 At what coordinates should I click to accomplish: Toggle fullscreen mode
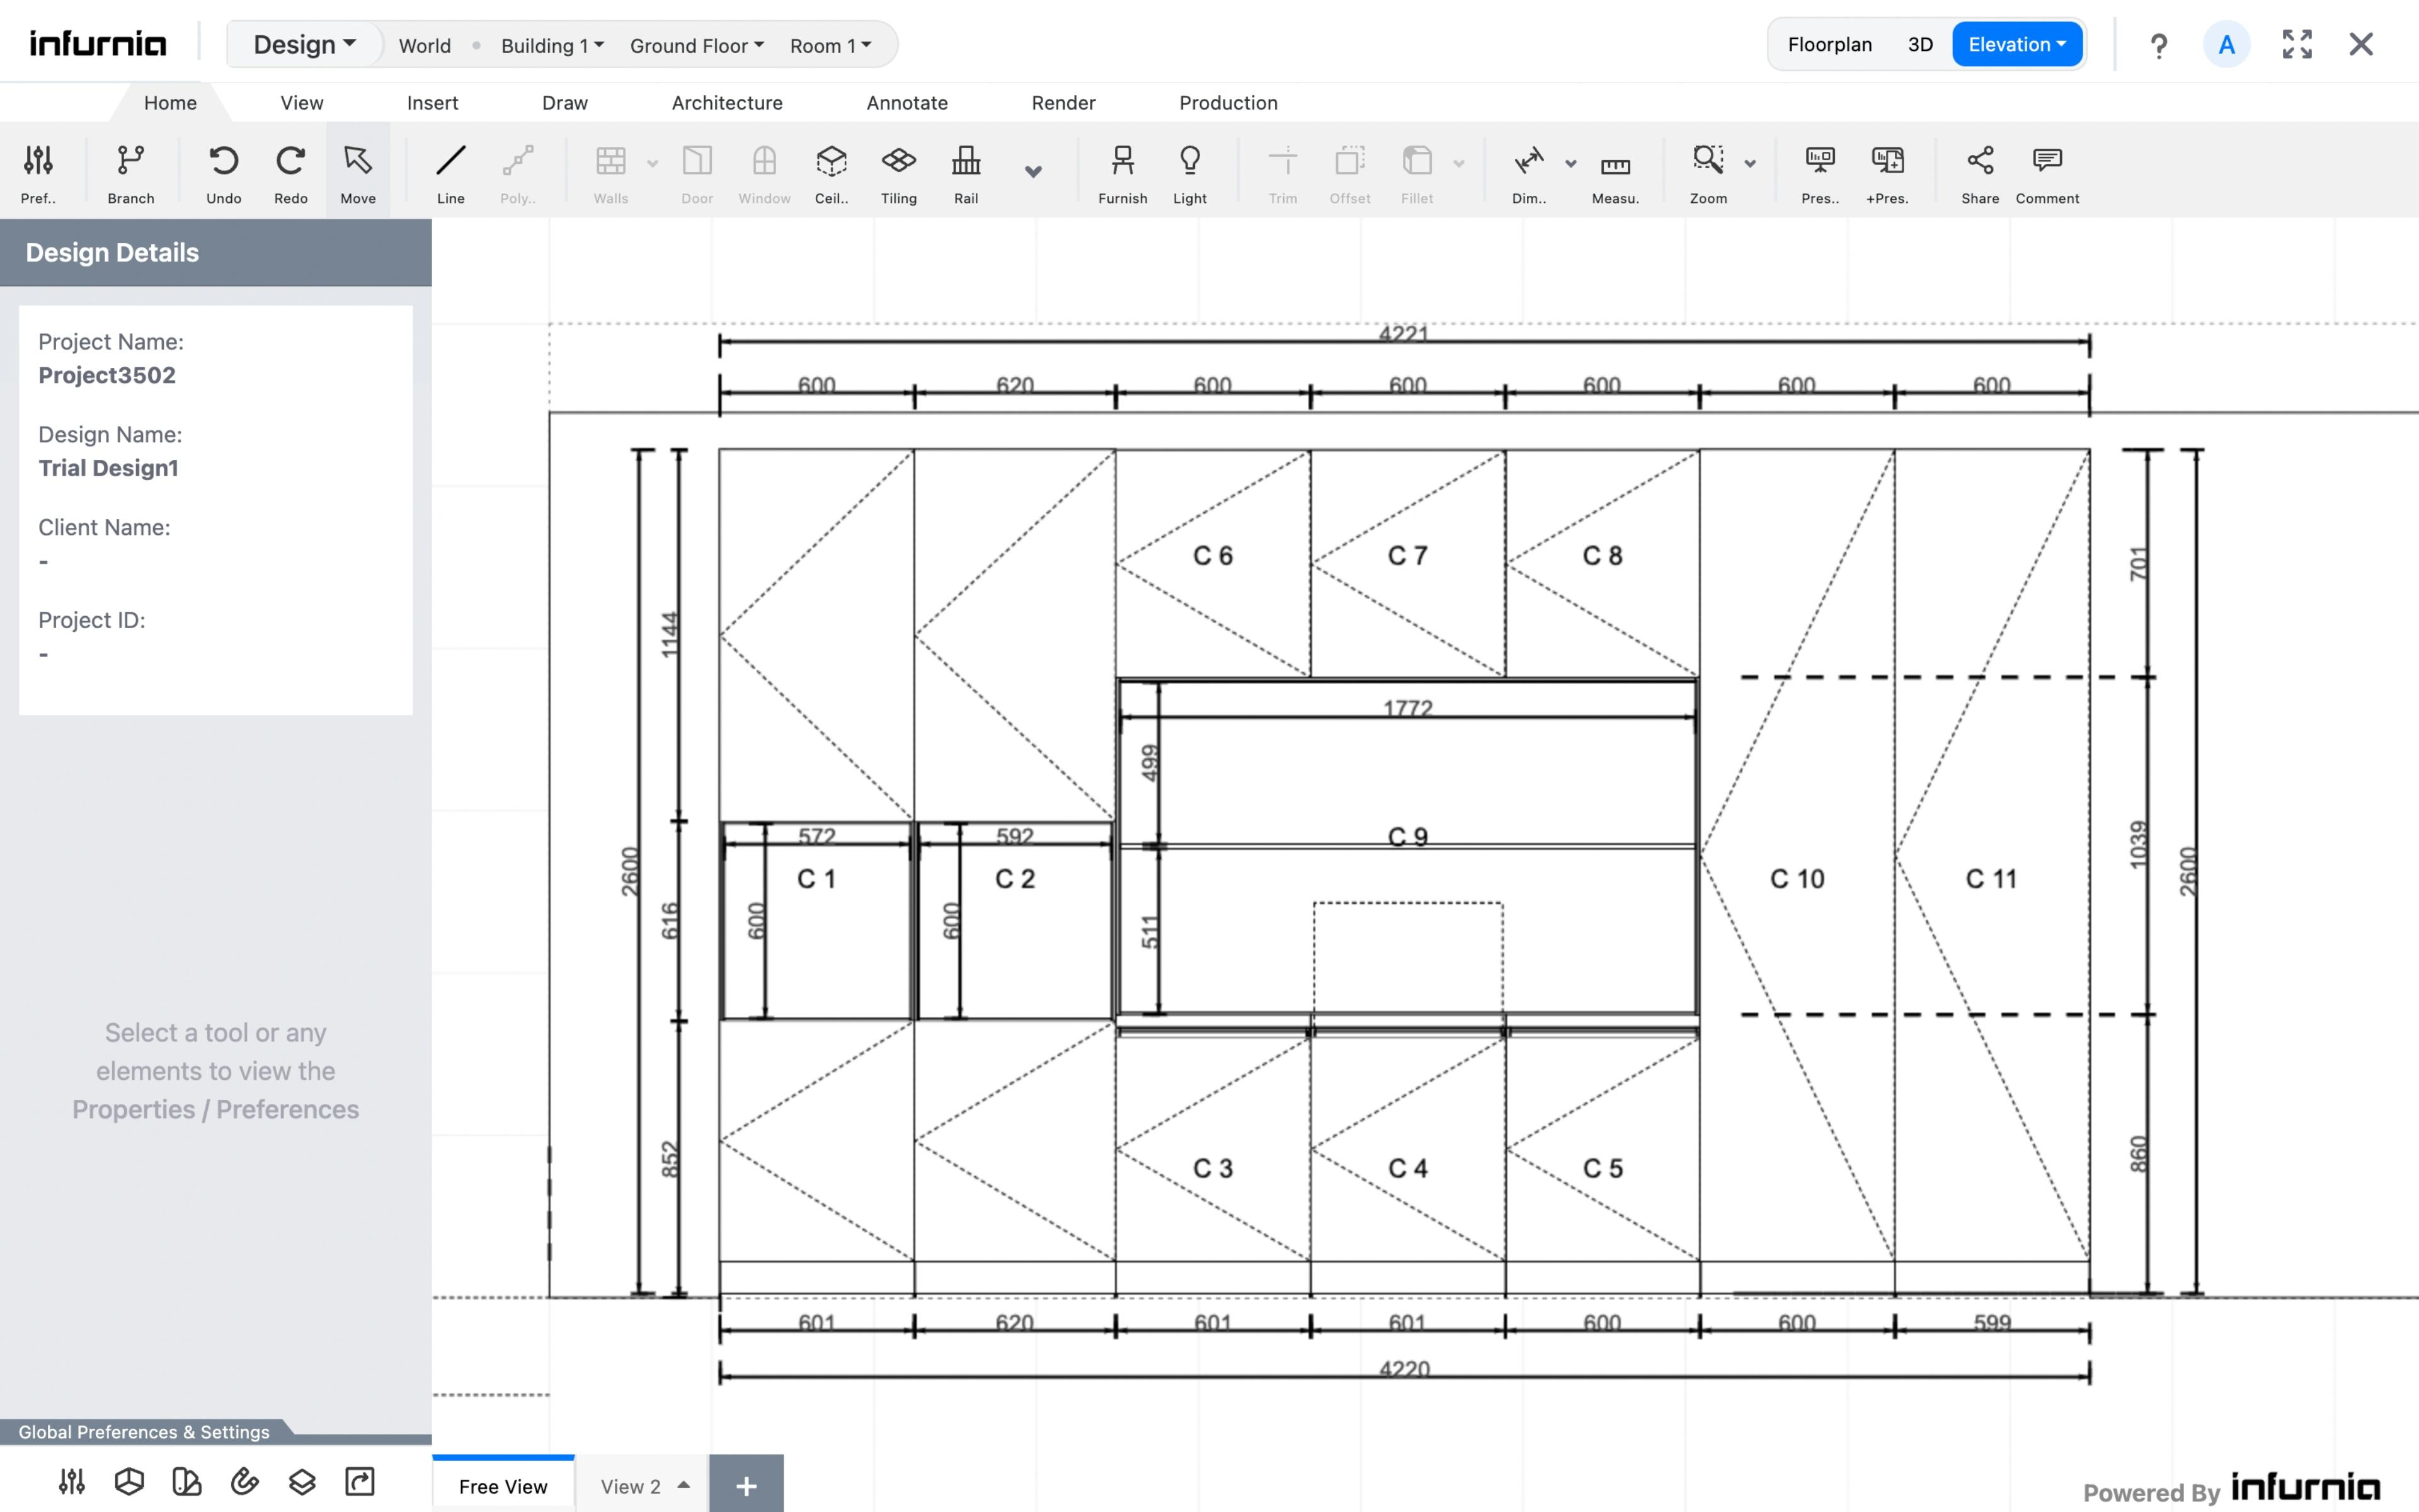pos(2296,45)
